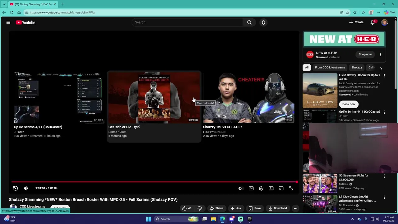Viewport: 398px width, 224px height.
Task: Open the COD Livestreams channel link
Action: [x=32, y=207]
